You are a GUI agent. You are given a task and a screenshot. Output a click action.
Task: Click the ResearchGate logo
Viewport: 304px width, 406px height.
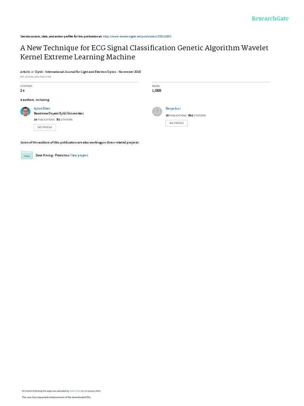pos(270,19)
